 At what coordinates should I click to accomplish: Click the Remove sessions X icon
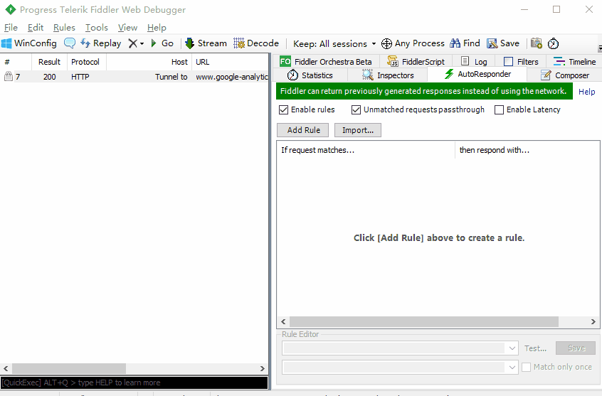coord(132,43)
